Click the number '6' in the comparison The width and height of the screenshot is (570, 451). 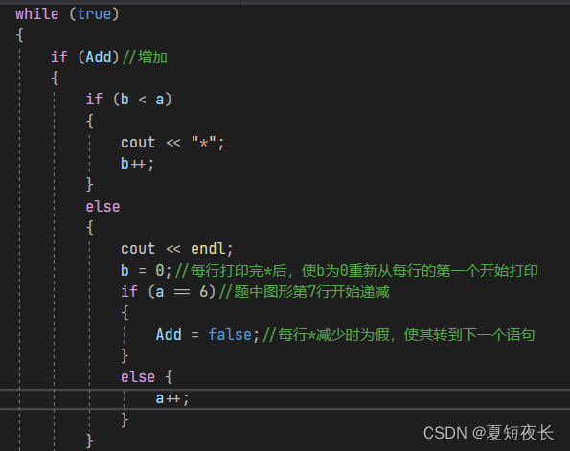(203, 291)
